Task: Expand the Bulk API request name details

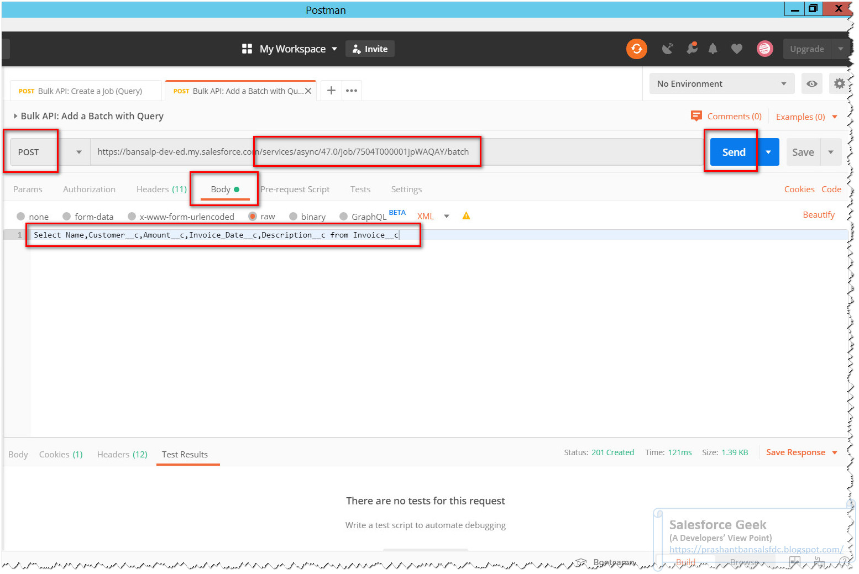Action: pos(15,116)
